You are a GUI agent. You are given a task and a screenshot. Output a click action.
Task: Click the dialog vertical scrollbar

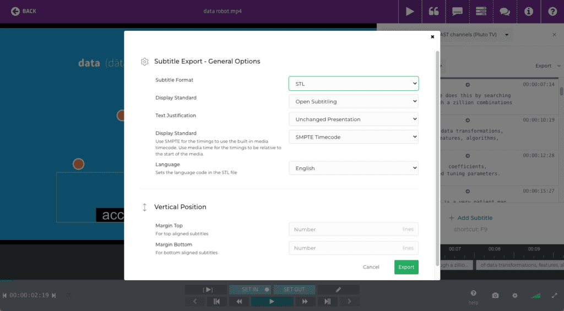tap(437, 158)
